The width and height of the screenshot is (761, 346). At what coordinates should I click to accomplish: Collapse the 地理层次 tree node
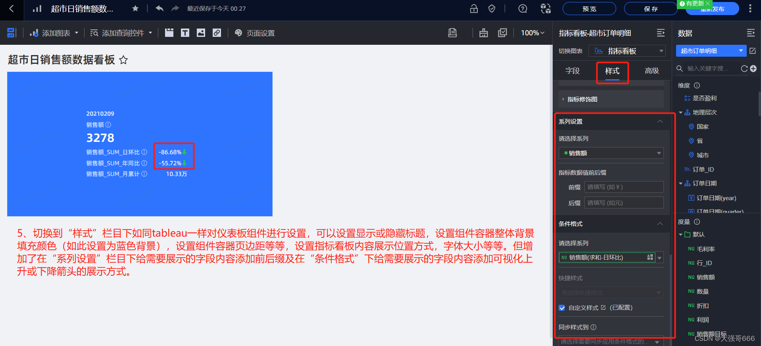pyautogui.click(x=681, y=113)
